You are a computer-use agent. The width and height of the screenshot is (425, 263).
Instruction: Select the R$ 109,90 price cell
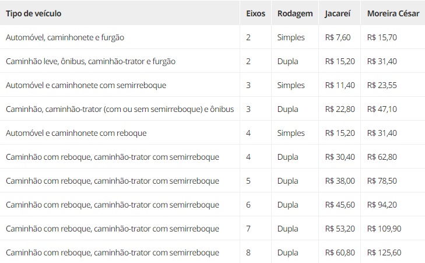point(384,229)
